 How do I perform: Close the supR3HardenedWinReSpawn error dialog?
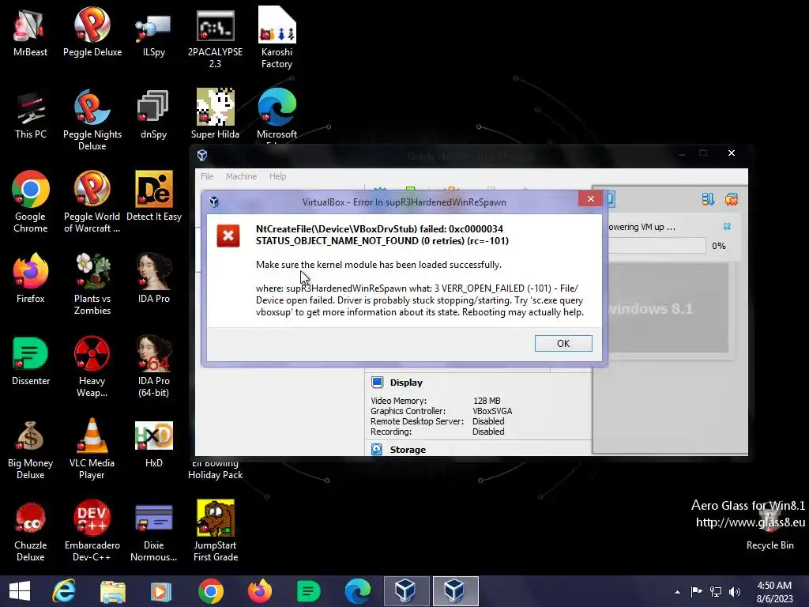pos(591,198)
